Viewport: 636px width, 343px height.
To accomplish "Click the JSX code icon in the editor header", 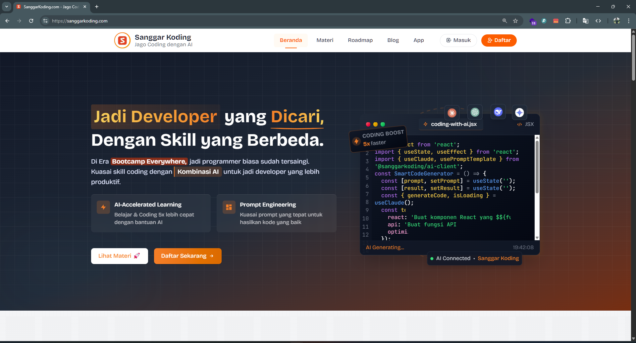I will [519, 125].
